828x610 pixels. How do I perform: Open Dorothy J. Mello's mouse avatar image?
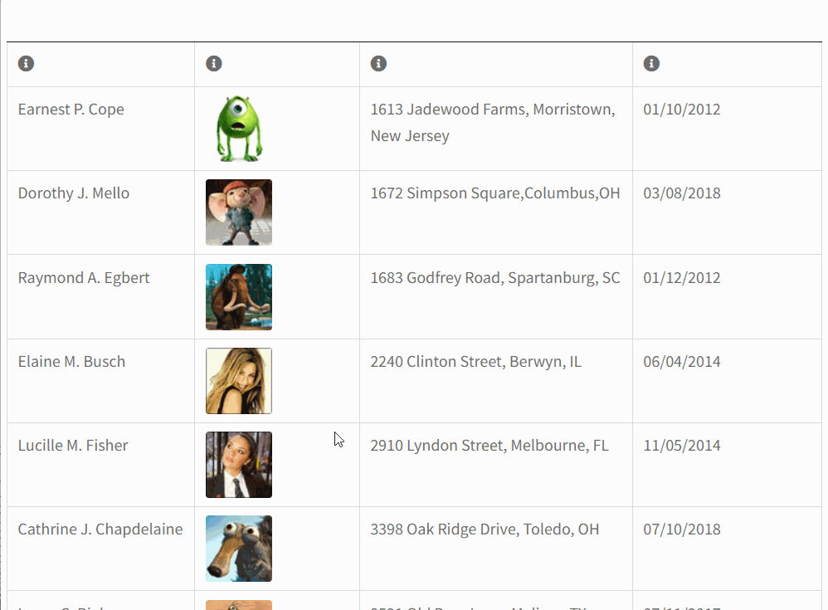239,212
